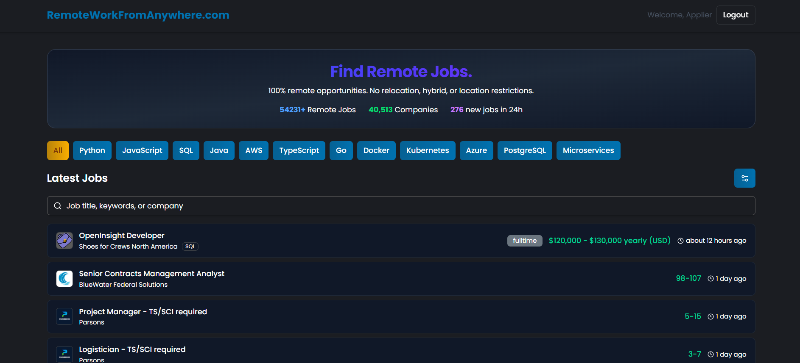Click 'Welcome, Applier' greeting text
Viewport: 800px width, 363px height.
point(680,15)
